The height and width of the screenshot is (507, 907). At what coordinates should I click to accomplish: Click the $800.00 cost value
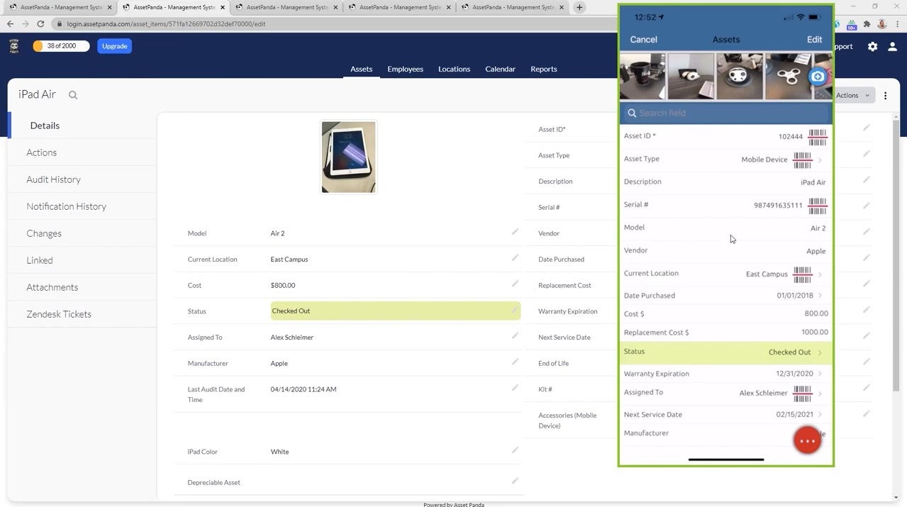coord(283,285)
